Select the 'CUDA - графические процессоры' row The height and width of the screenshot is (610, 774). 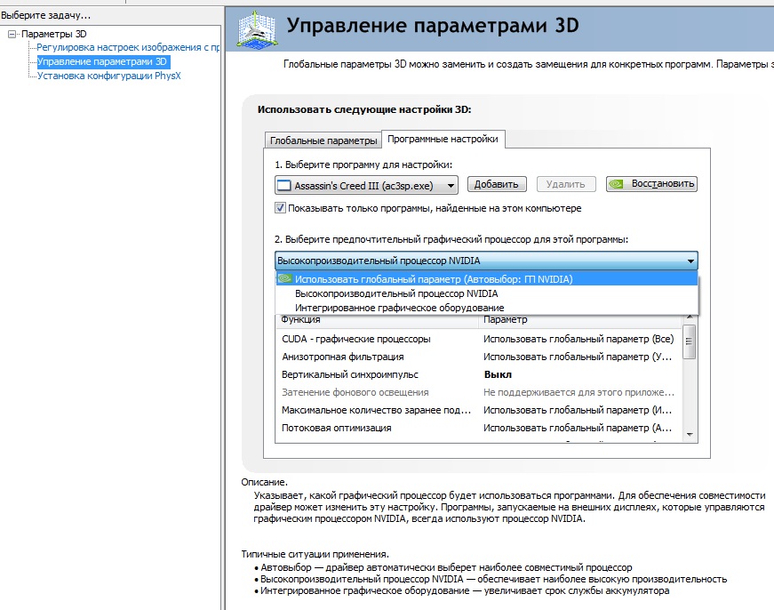point(479,340)
